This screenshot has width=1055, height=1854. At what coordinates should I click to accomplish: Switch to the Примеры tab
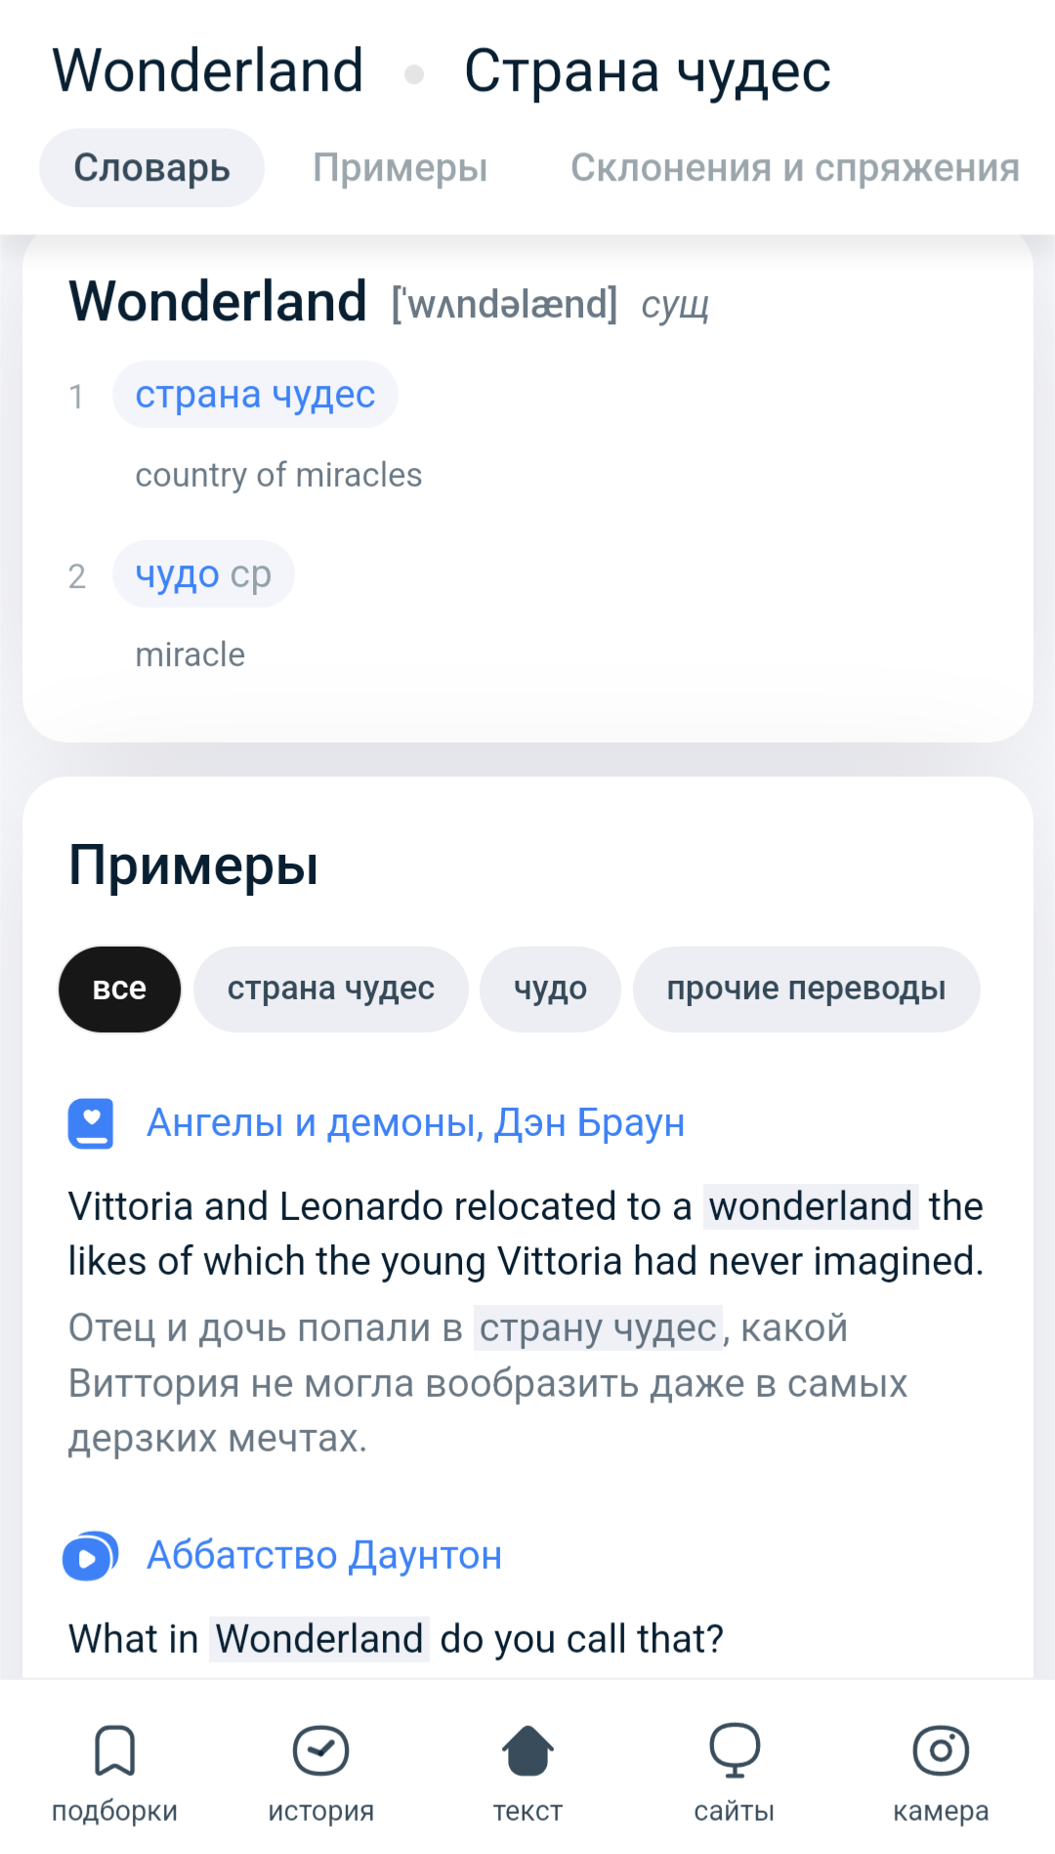click(x=400, y=168)
